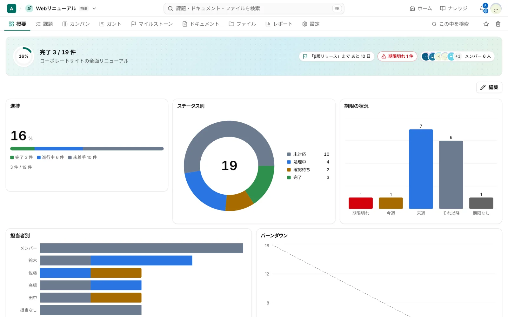Open the project switcher chevron
The height and width of the screenshot is (317, 508).
(x=94, y=9)
